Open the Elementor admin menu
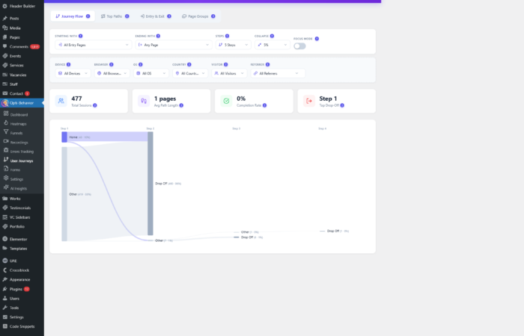Image resolution: width=524 pixels, height=336 pixels. [x=19, y=239]
